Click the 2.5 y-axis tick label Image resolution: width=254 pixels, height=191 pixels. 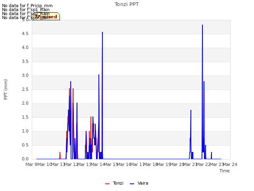coord(25,89)
